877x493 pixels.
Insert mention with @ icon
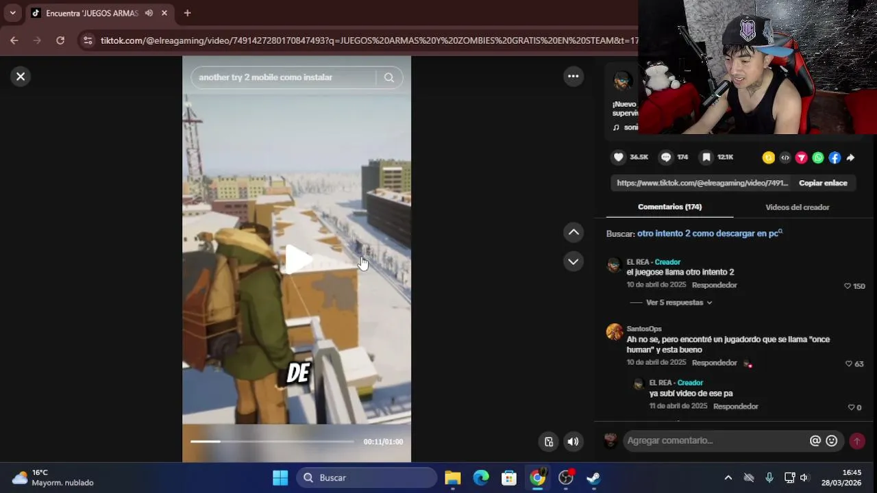point(815,441)
